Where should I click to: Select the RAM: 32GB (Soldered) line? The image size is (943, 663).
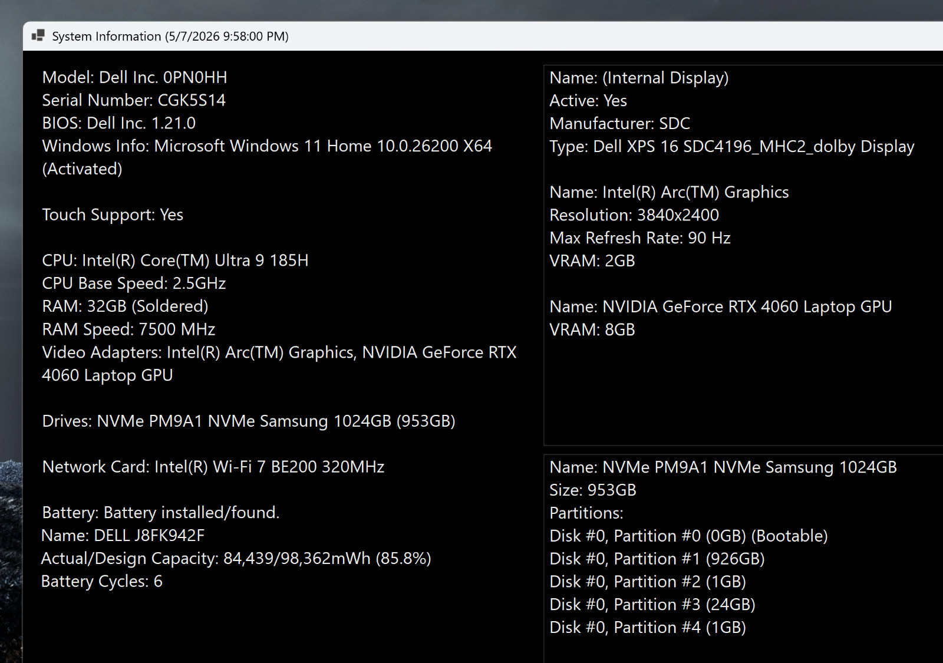click(x=125, y=306)
